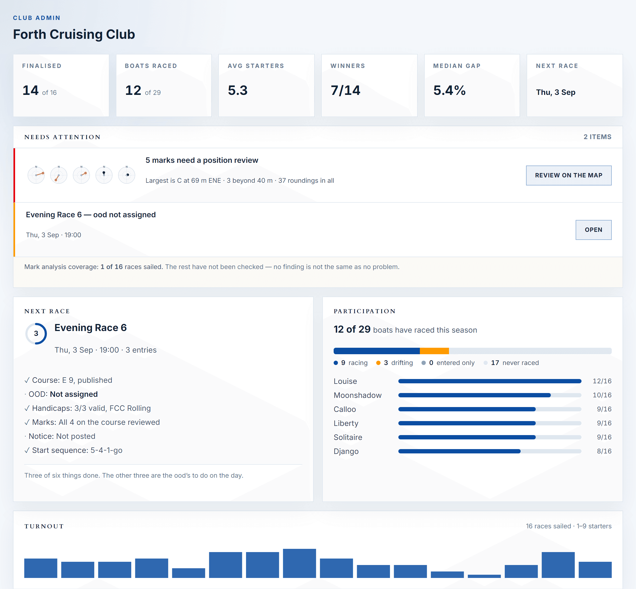Click '10/16' value for Moonshadow
The height and width of the screenshot is (589, 636).
[x=602, y=395]
